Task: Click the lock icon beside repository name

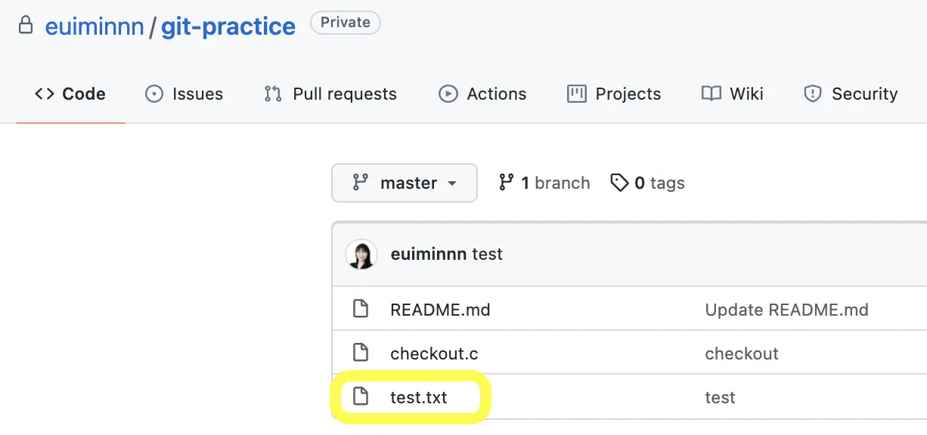Action: pyautogui.click(x=26, y=26)
